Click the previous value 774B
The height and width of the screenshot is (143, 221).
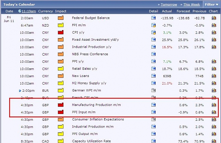[x=199, y=76]
